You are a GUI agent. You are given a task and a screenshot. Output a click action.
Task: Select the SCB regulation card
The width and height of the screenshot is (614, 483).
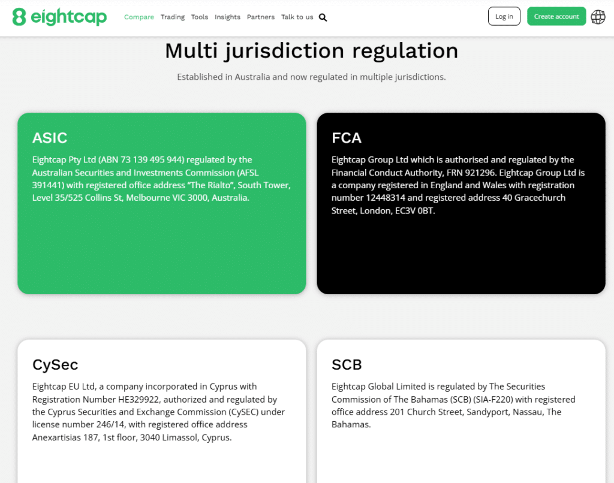pos(461,411)
